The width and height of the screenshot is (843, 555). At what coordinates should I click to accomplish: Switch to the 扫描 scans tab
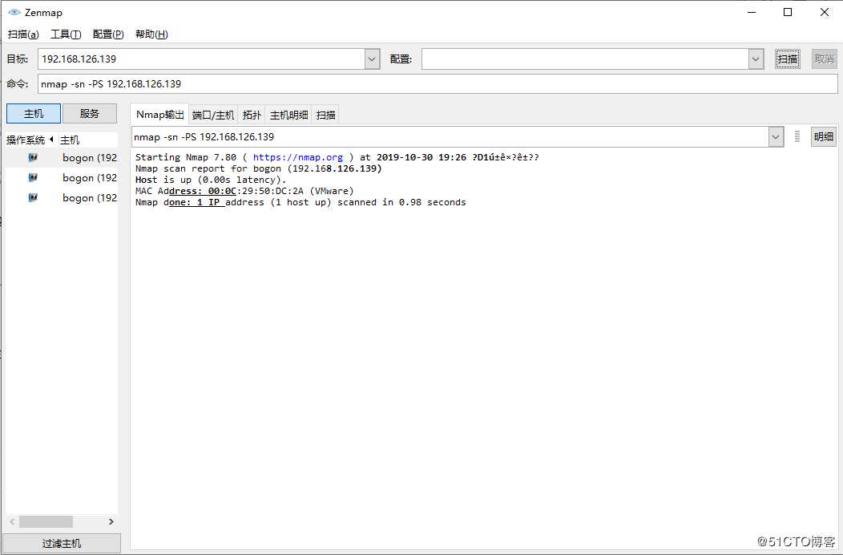326,115
